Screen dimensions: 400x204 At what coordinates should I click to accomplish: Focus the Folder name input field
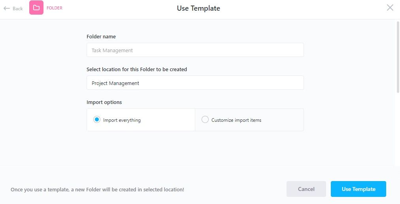195,50
